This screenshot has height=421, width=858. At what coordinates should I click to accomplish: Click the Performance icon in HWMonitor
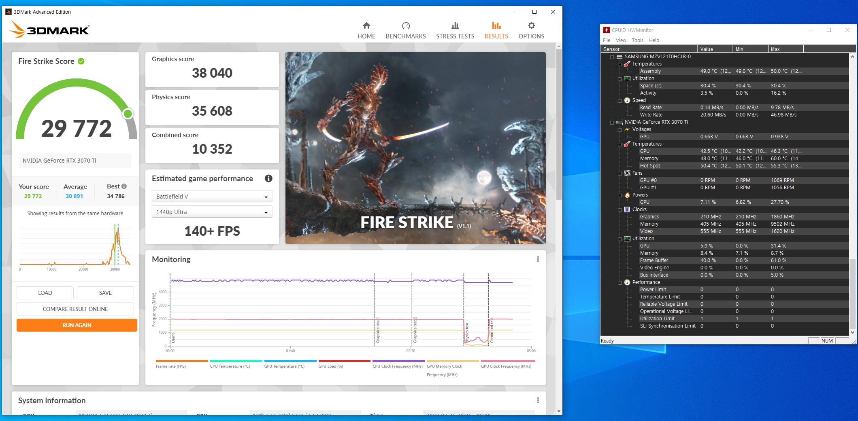(x=627, y=282)
